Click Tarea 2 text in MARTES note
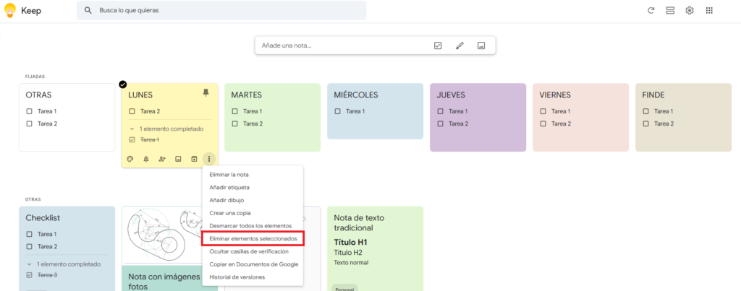741x291 pixels. coord(253,123)
